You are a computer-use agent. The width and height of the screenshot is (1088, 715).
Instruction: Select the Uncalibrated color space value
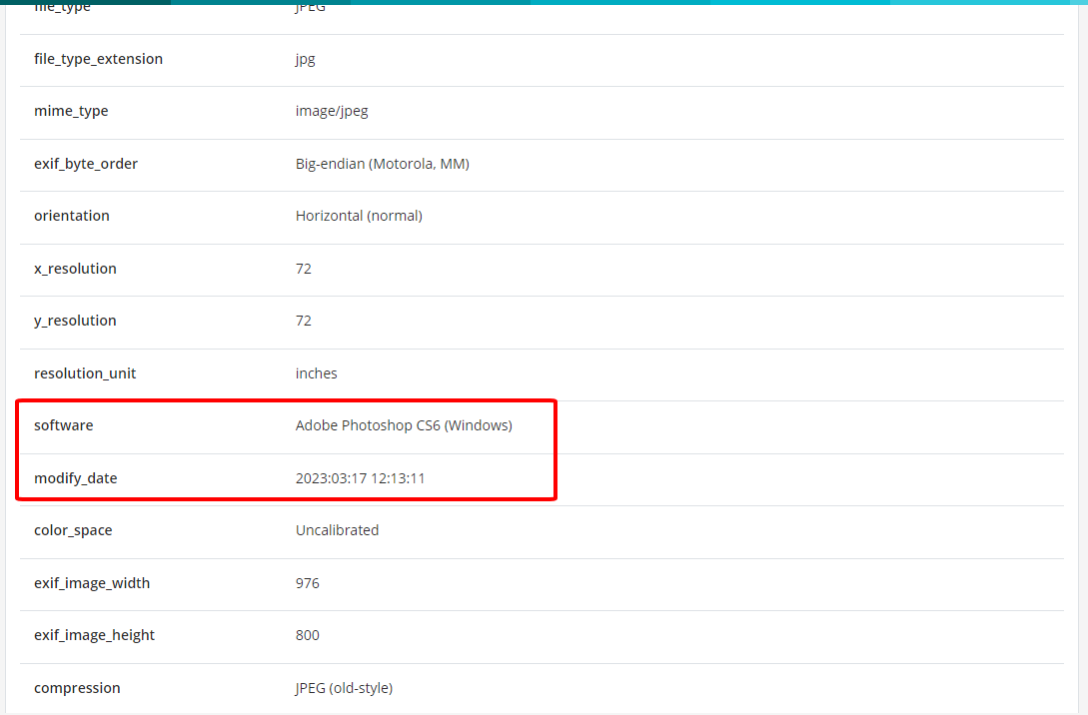click(x=337, y=530)
